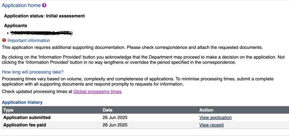Click the Action column header

[206, 110]
